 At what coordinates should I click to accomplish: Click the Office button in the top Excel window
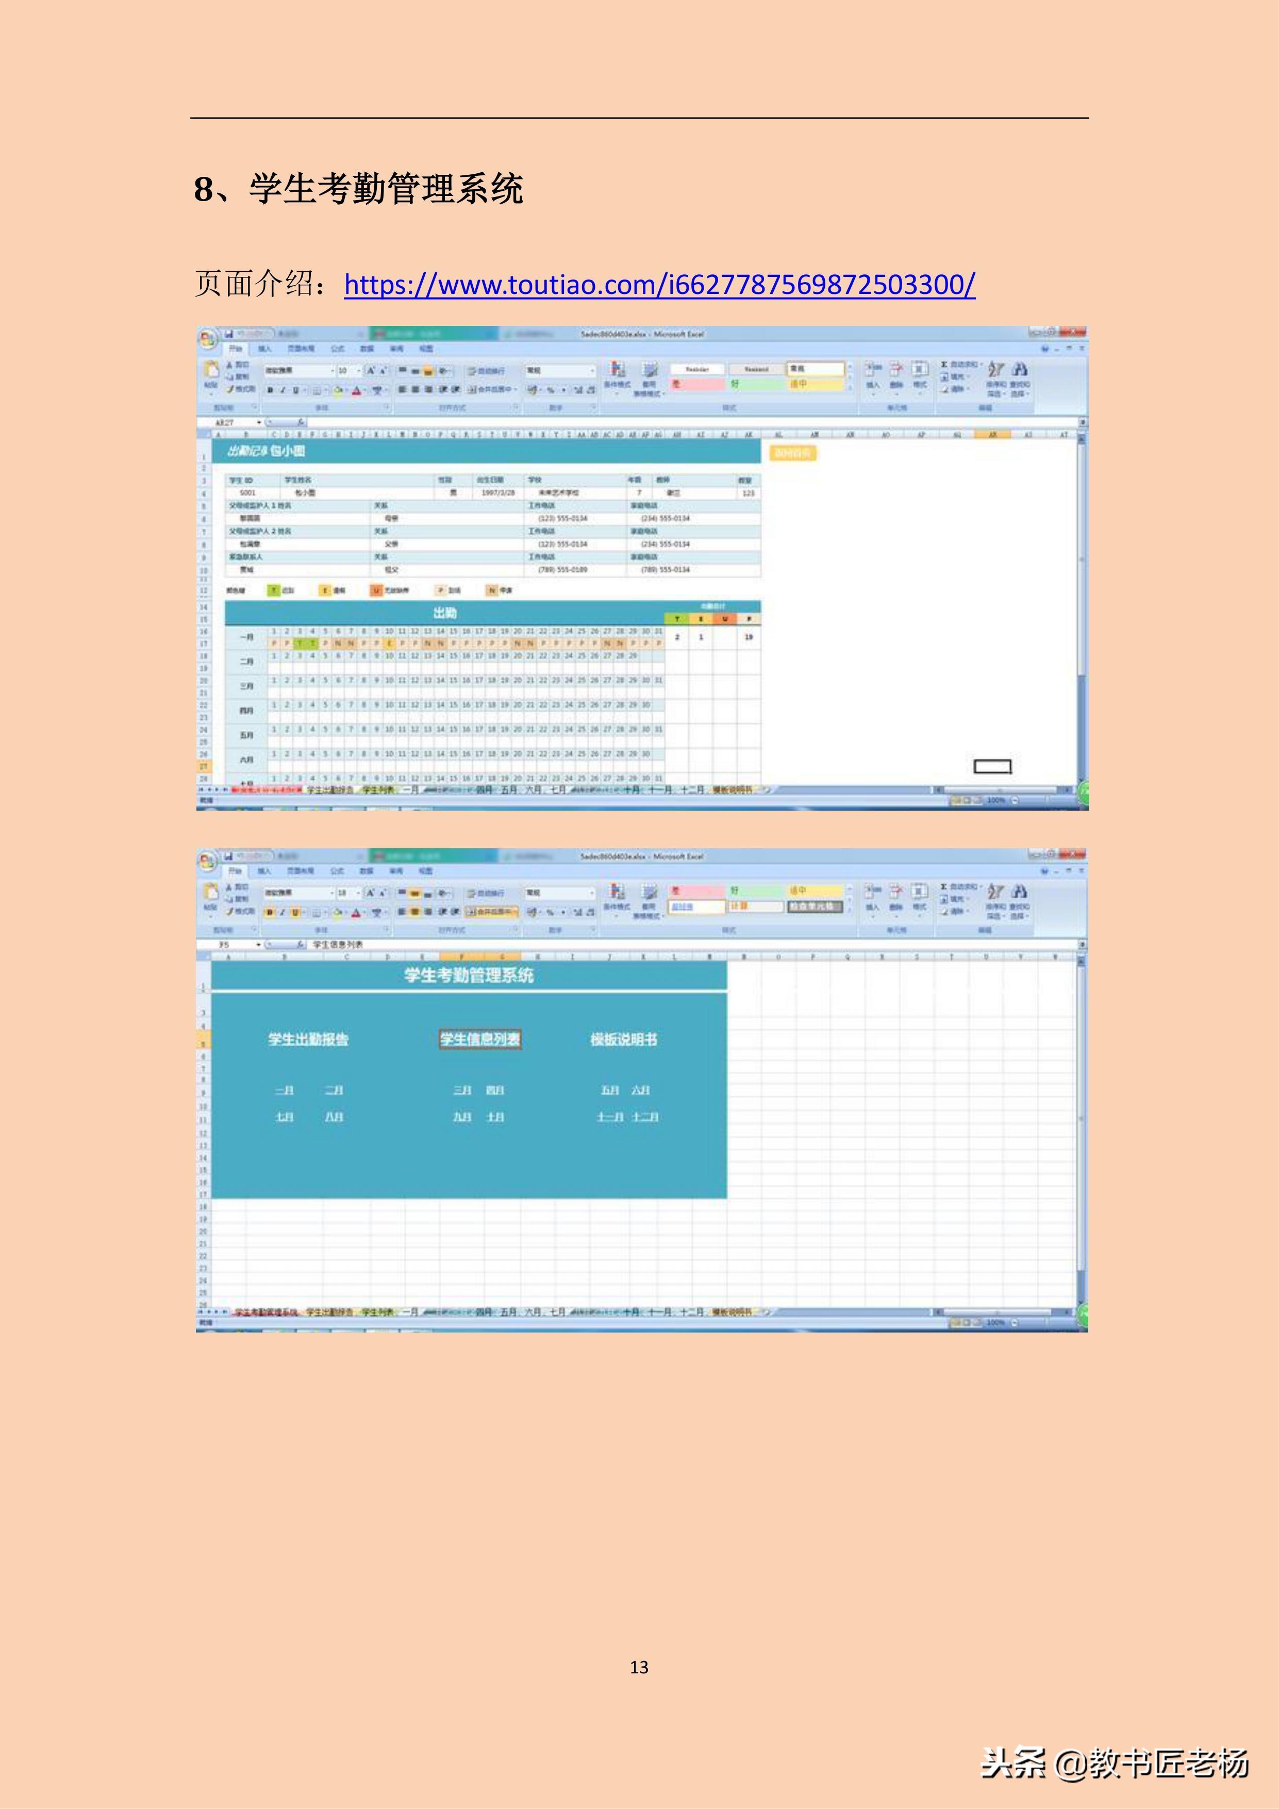coord(207,340)
